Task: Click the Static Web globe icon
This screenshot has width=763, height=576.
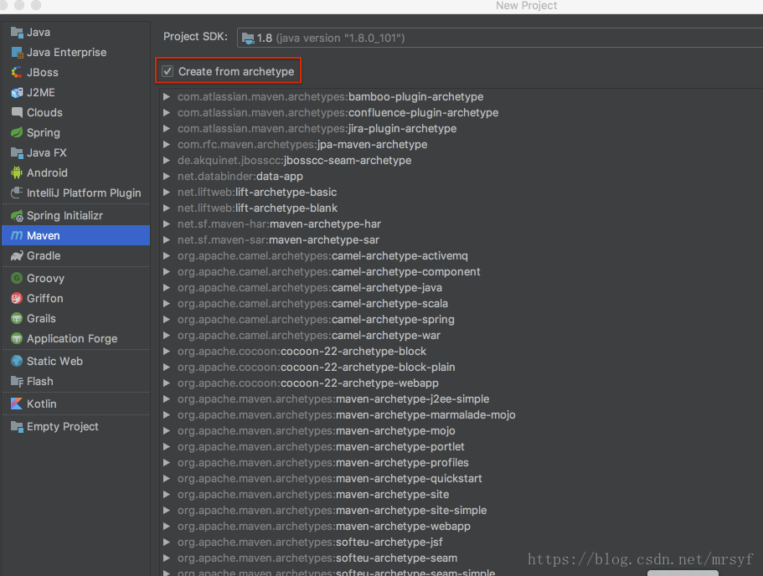Action: pos(17,361)
